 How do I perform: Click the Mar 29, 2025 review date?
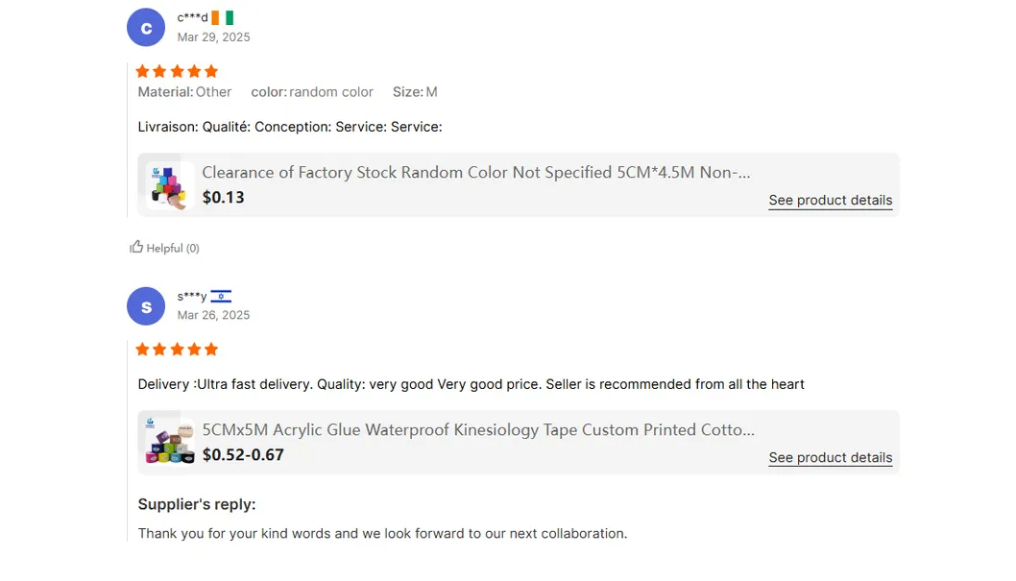point(213,36)
